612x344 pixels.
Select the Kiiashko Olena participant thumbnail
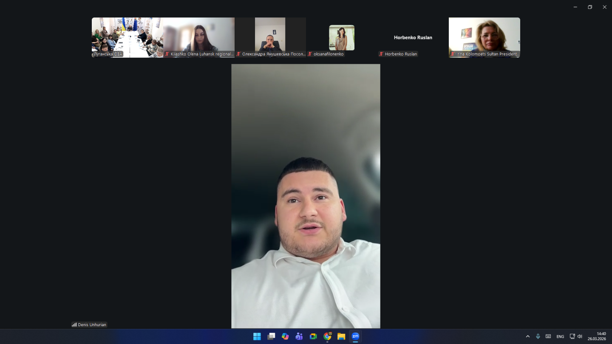pyautogui.click(x=199, y=37)
